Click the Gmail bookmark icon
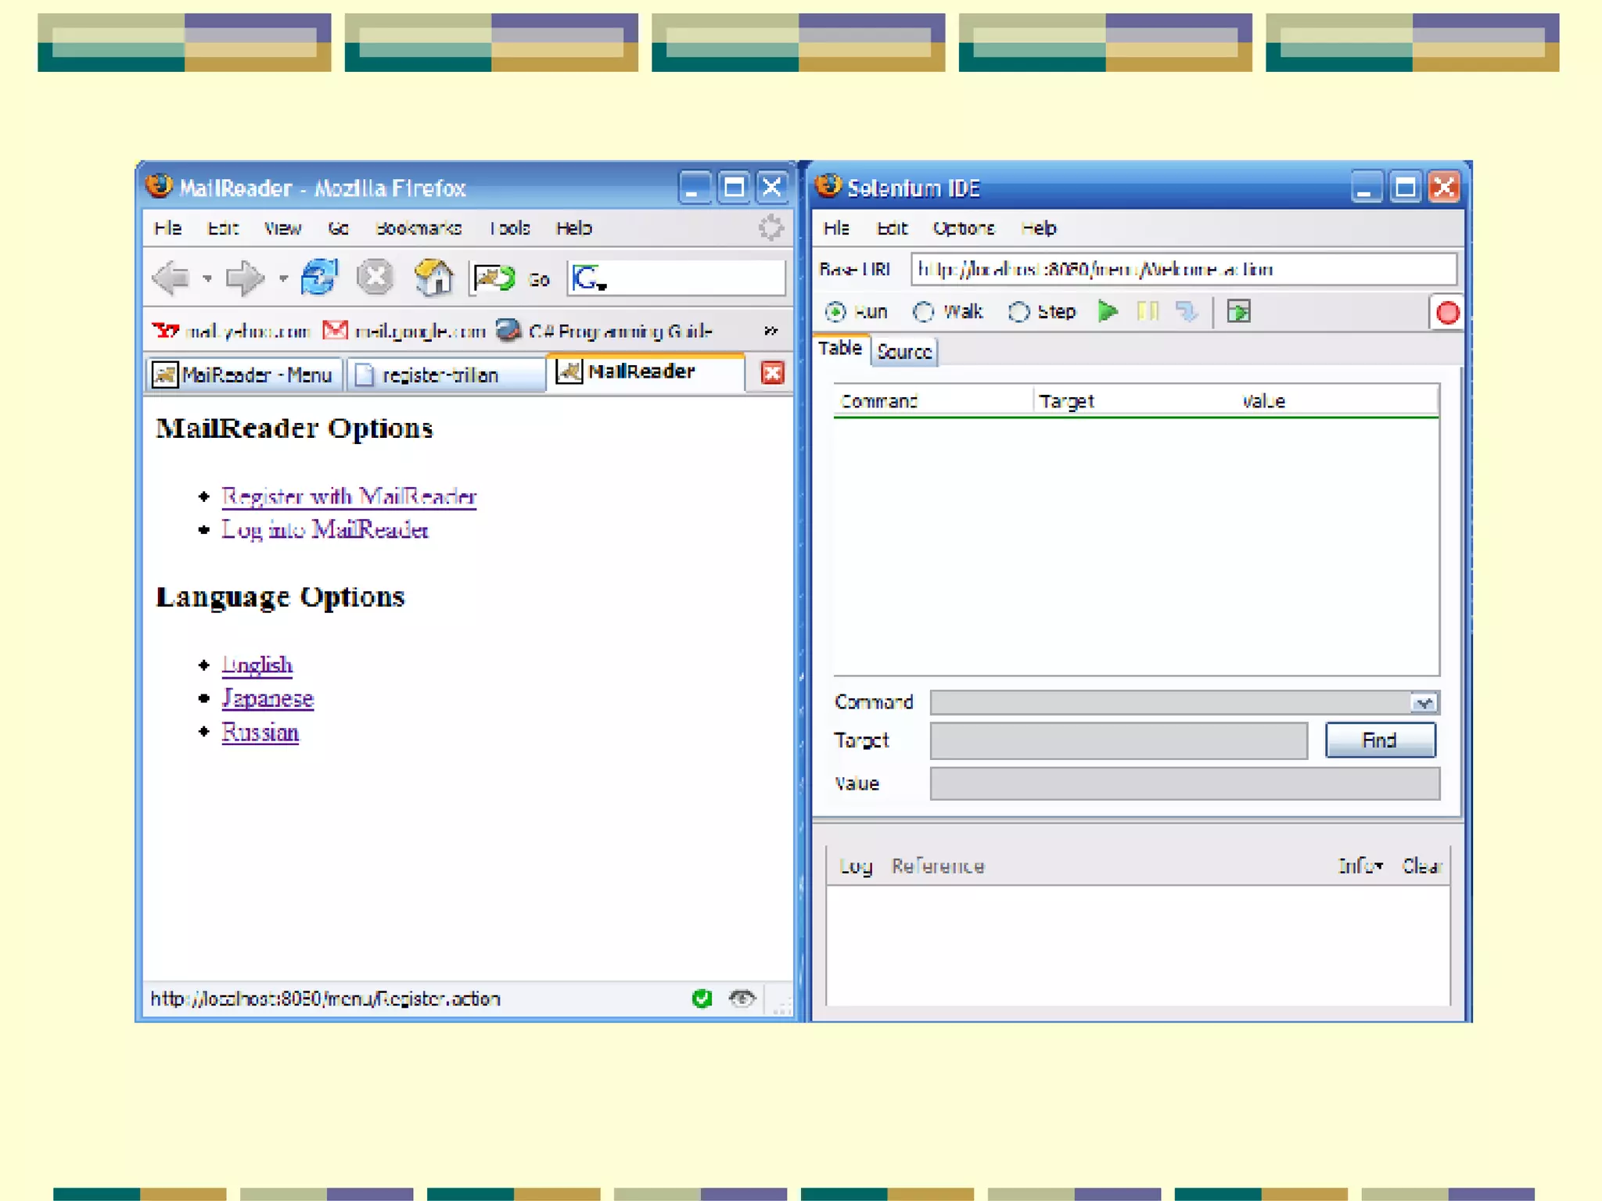This screenshot has height=1201, width=1602. 336,331
